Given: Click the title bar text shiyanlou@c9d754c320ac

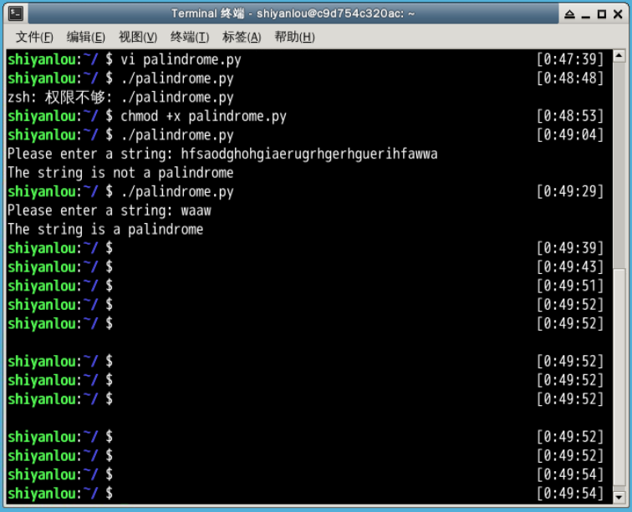Looking at the screenshot, I should click(329, 13).
